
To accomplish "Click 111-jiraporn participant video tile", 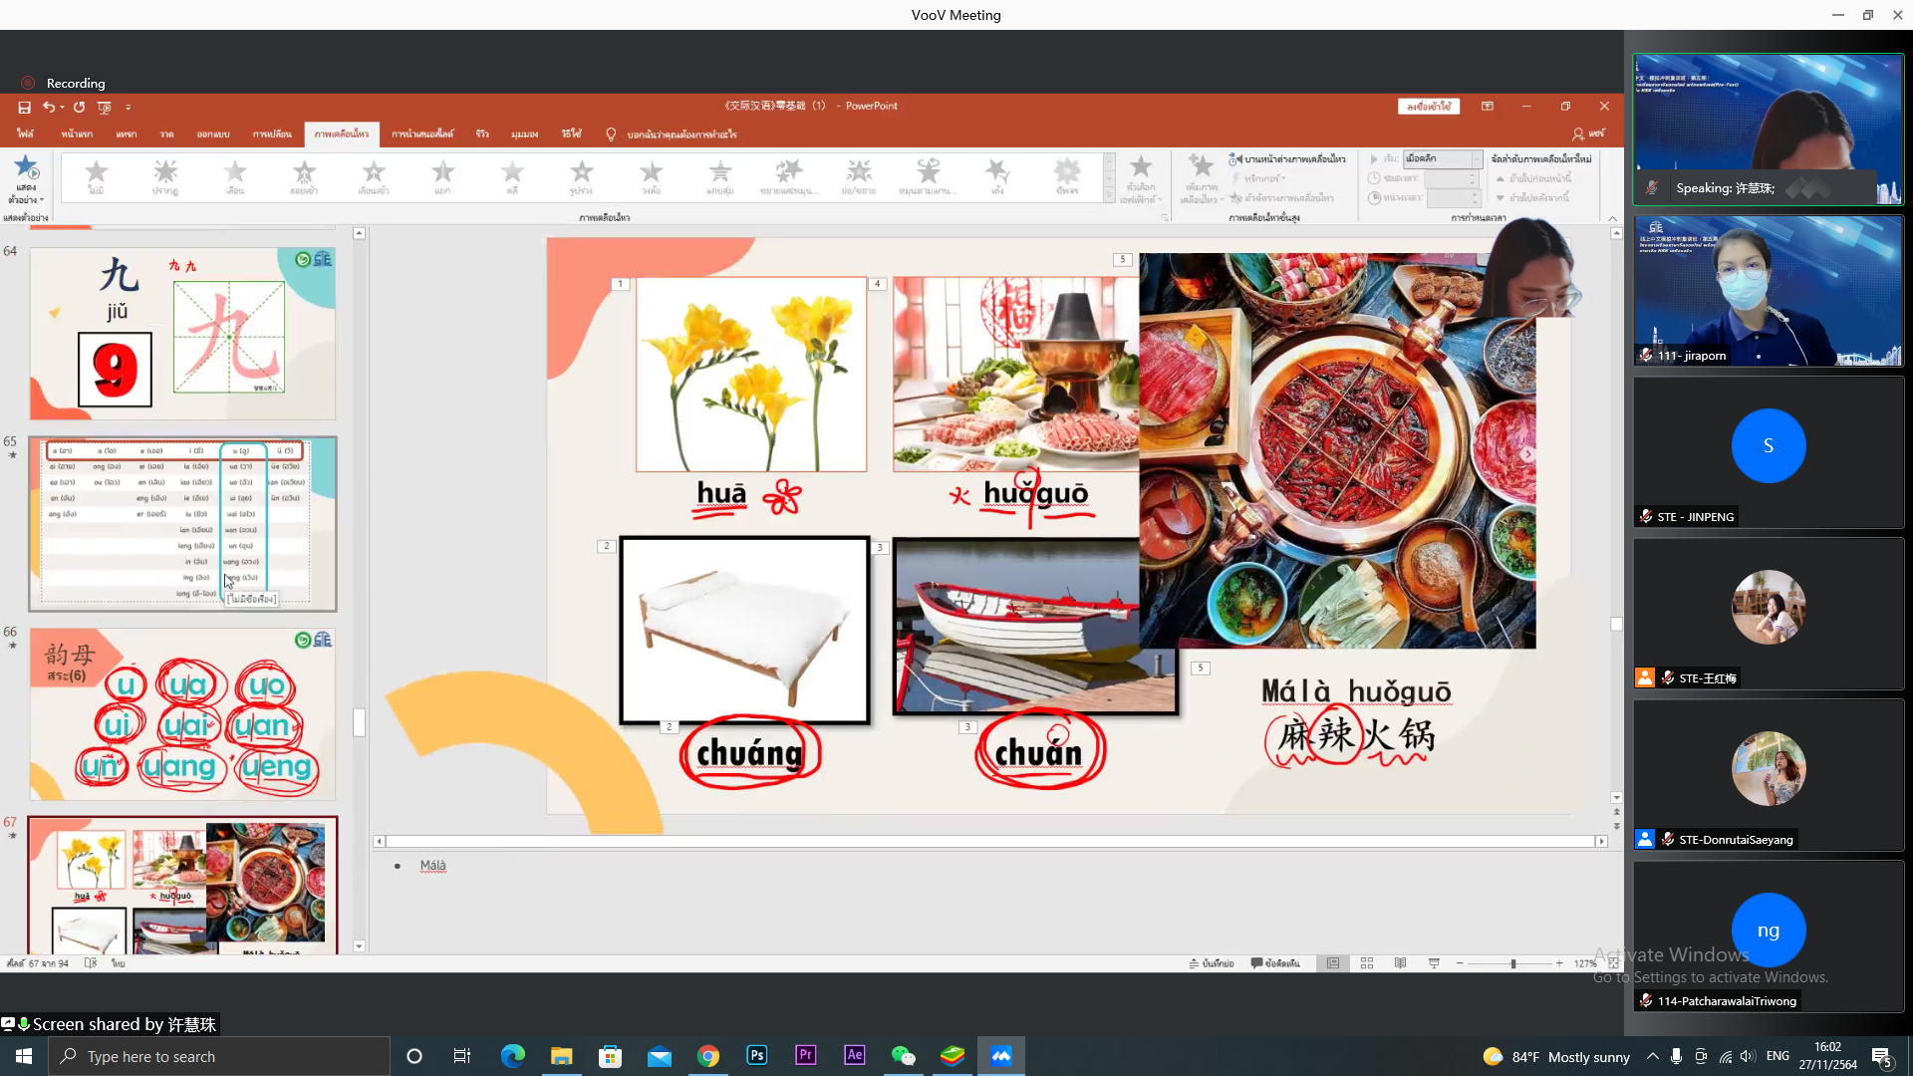I will click(1769, 291).
